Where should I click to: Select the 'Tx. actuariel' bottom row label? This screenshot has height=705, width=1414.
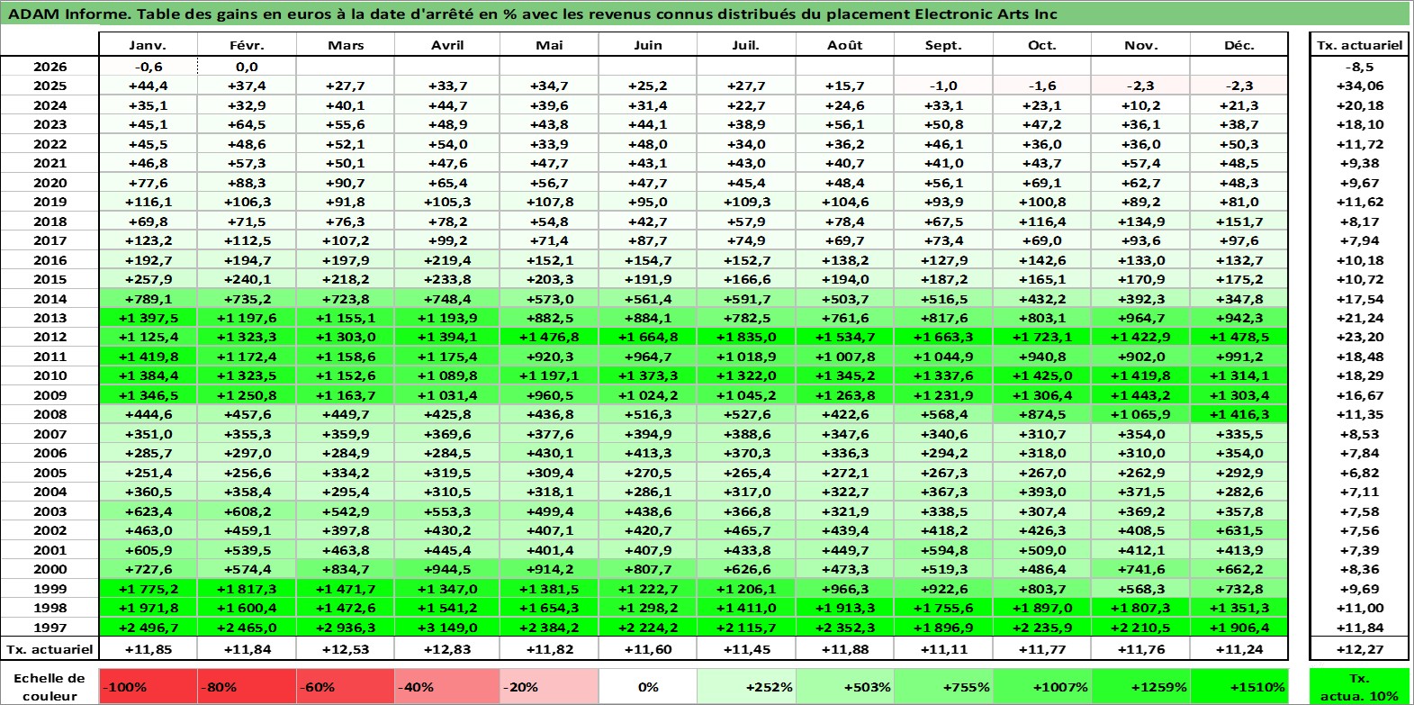click(50, 649)
